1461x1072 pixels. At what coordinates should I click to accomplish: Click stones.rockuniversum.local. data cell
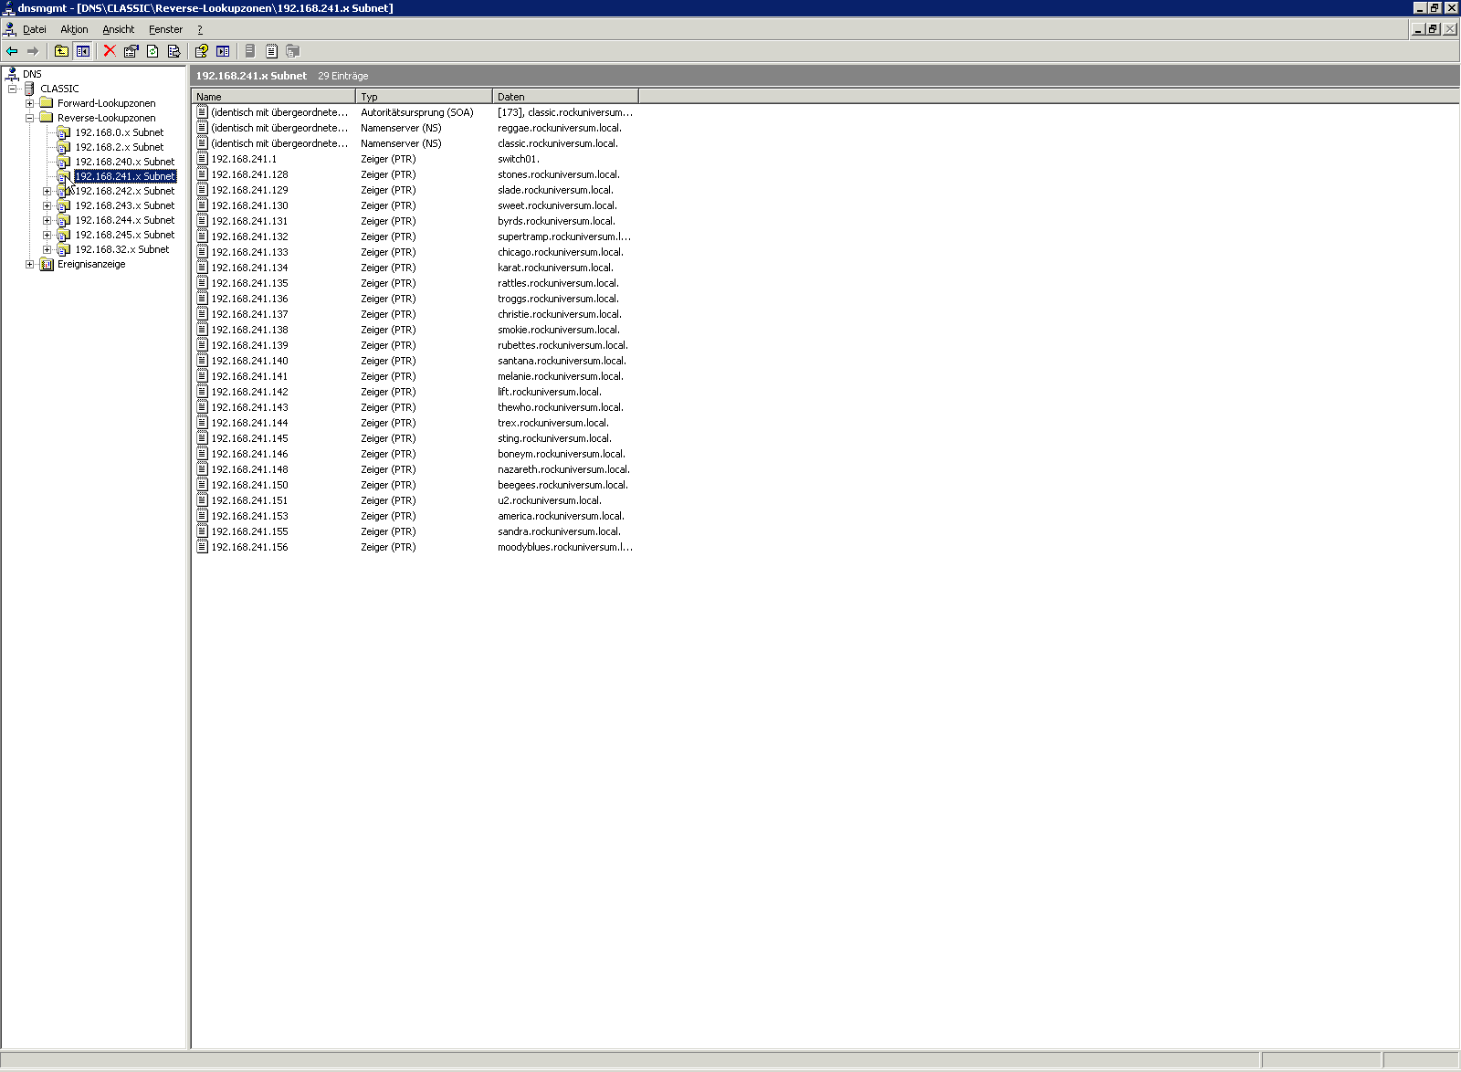pyautogui.click(x=559, y=174)
